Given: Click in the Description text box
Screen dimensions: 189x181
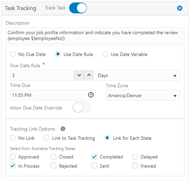Looking at the screenshot, I should [x=95, y=36].
